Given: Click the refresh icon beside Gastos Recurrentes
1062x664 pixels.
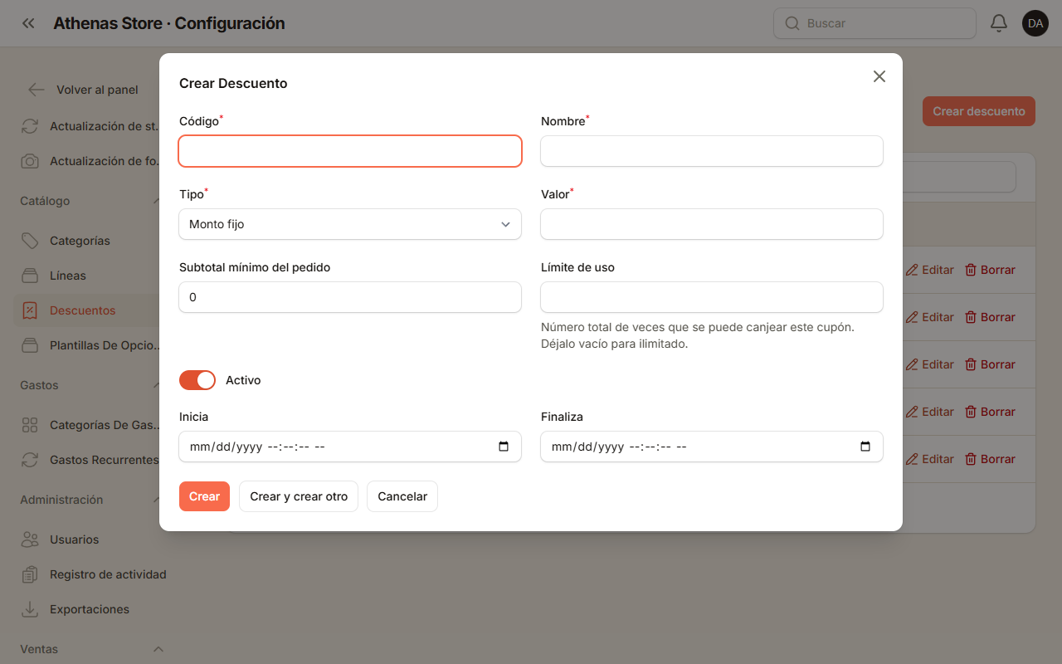Looking at the screenshot, I should coord(30,460).
